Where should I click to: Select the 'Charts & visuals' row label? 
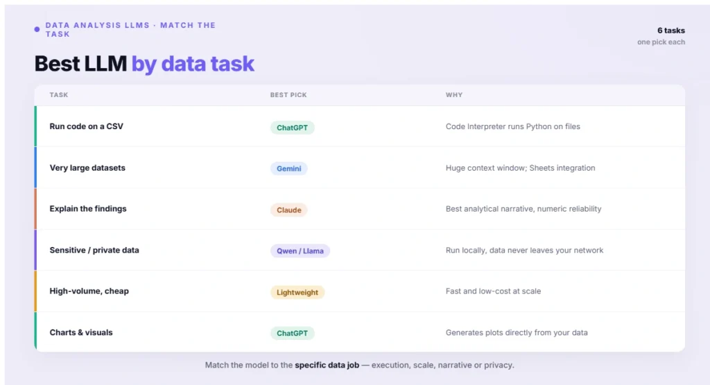(x=81, y=332)
